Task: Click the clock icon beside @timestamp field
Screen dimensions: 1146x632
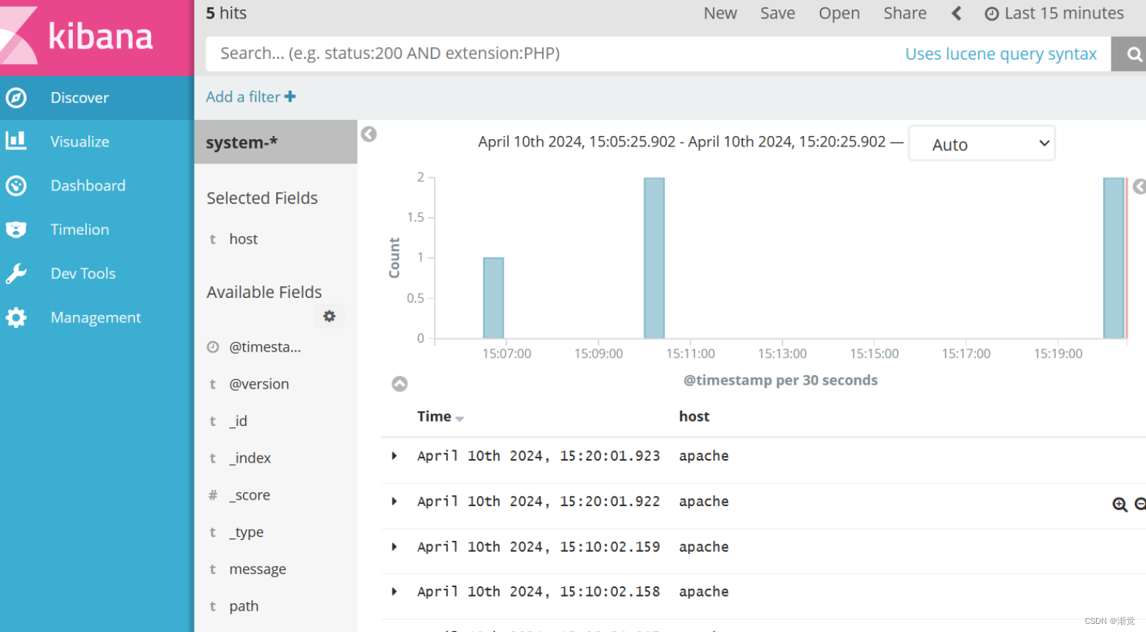Action: [x=213, y=347]
